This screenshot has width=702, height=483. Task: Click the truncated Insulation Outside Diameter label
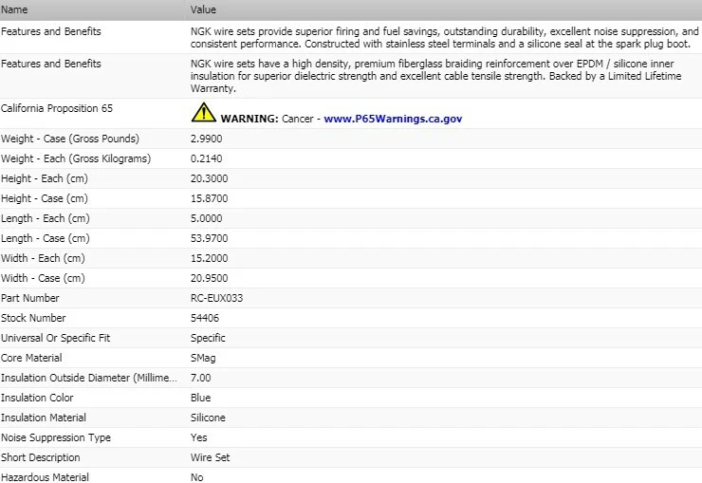pos(89,378)
